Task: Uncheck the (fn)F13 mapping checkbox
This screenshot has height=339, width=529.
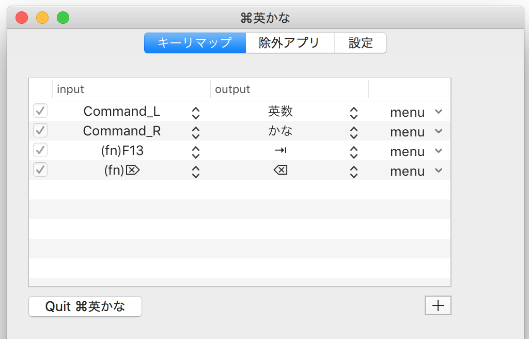Action: [x=40, y=150]
